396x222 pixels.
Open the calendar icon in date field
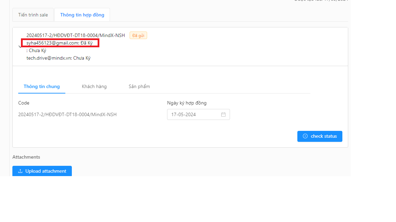click(x=223, y=114)
